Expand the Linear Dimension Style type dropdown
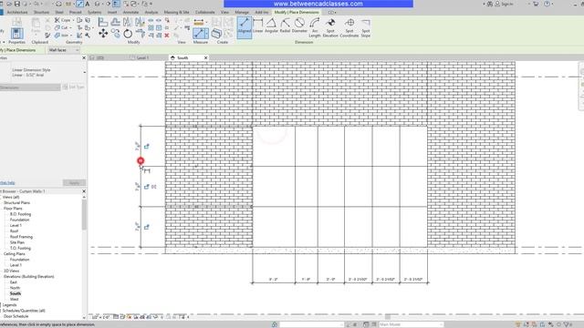This screenshot has width=584, height=328. pyautogui.click(x=84, y=73)
